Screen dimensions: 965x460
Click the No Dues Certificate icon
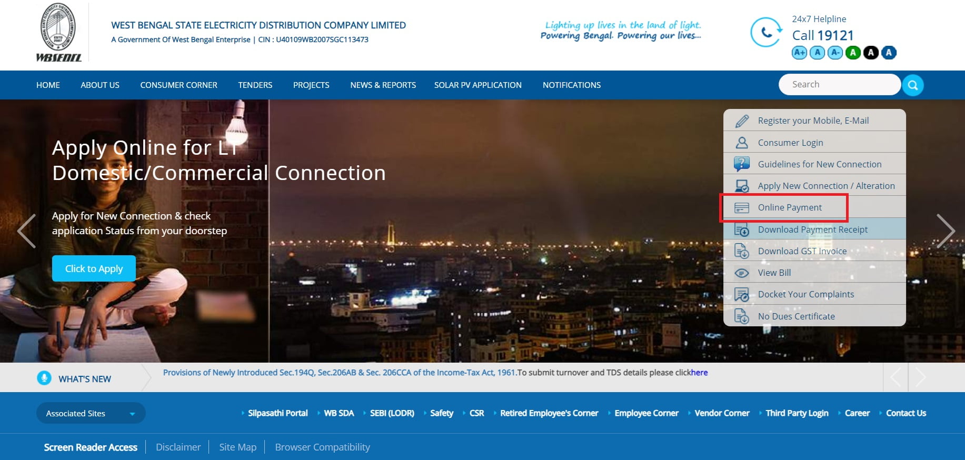[742, 316]
